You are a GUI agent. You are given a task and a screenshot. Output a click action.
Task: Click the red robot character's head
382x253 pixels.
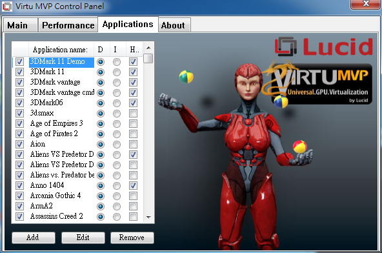(248, 81)
